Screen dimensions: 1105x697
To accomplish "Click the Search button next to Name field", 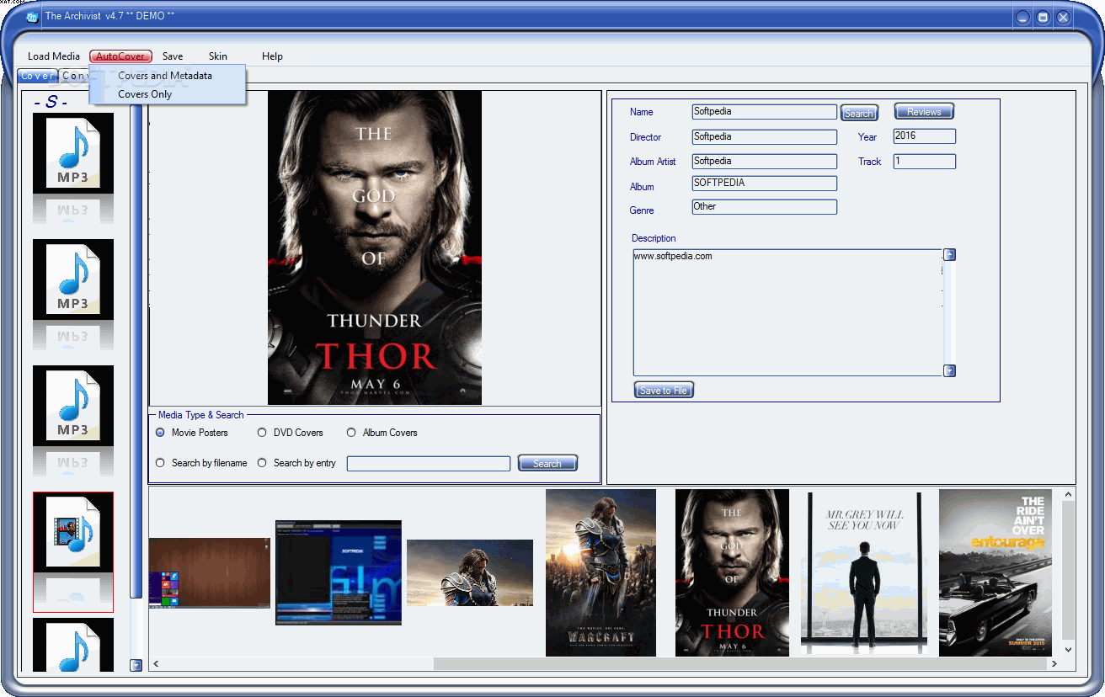I will (859, 113).
